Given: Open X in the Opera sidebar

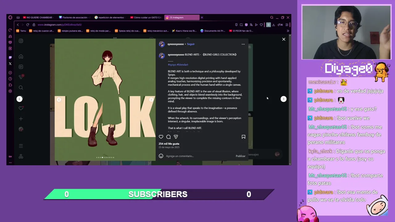Looking at the screenshot, I should [x=10, y=64].
